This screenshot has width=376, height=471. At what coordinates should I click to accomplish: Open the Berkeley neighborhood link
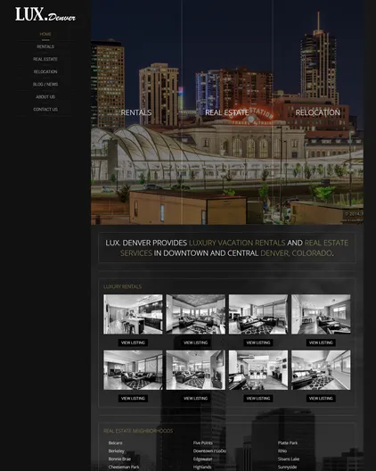coord(116,451)
